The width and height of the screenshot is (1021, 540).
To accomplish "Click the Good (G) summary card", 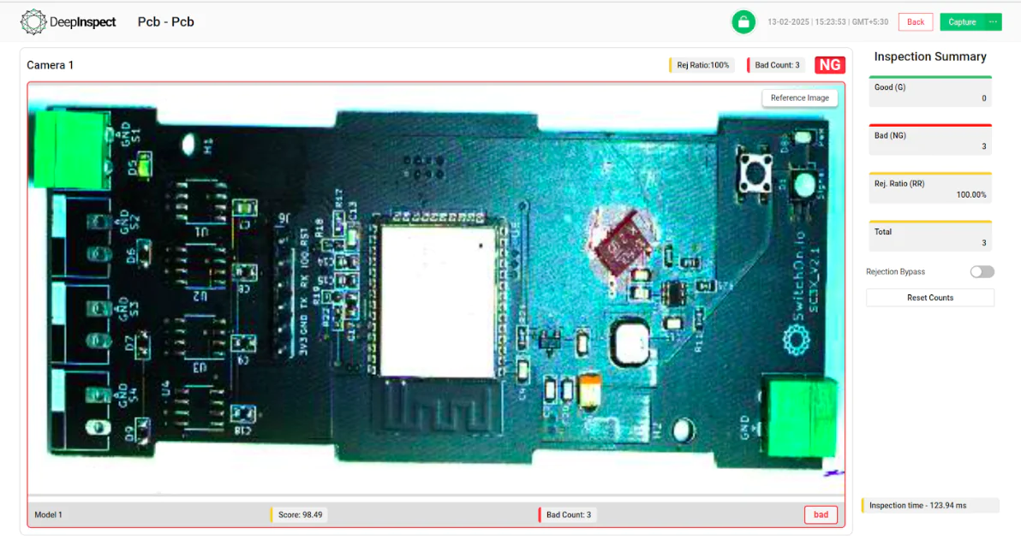I will (x=930, y=92).
